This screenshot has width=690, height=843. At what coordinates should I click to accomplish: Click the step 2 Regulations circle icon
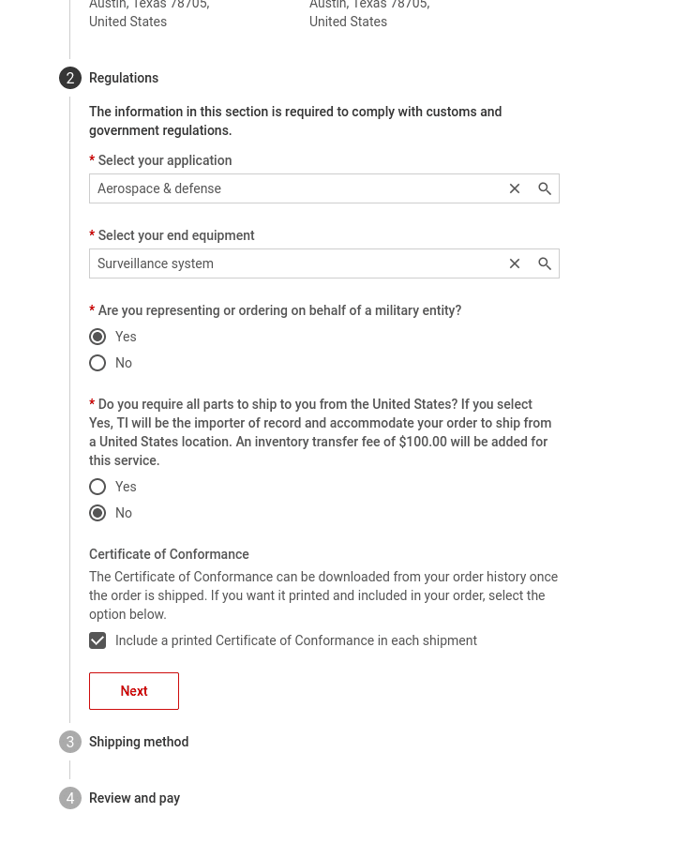[70, 78]
